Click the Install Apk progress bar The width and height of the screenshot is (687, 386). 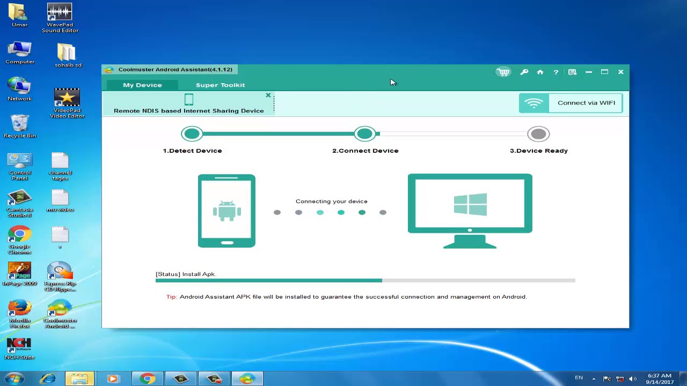[x=365, y=280]
